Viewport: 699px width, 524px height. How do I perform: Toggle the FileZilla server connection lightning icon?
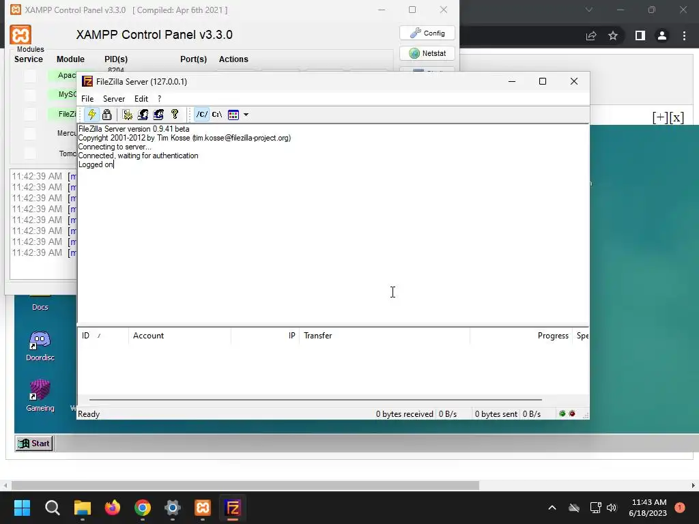pyautogui.click(x=92, y=115)
